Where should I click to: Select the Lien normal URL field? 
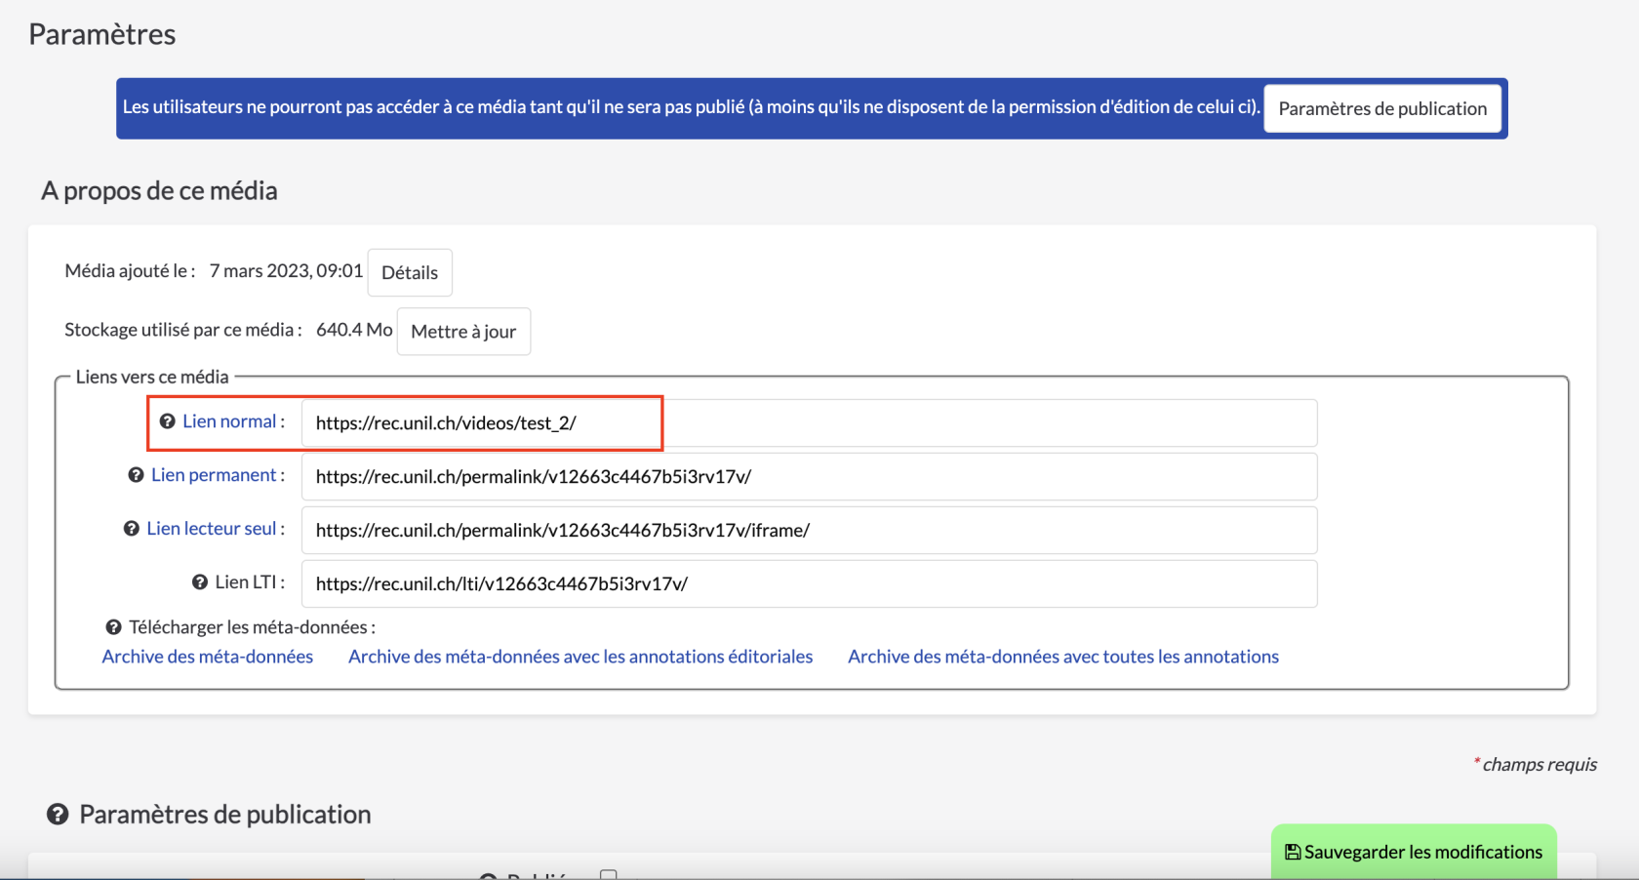pos(808,422)
